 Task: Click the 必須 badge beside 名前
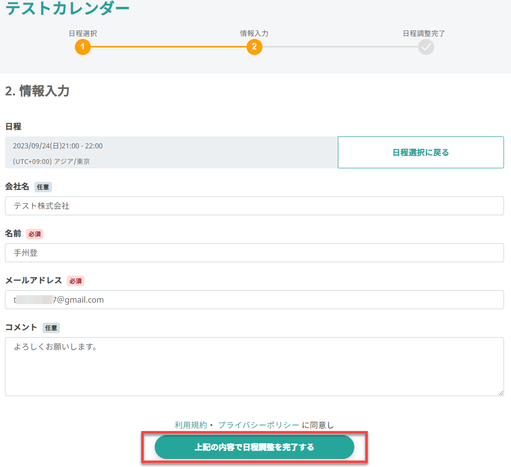(34, 234)
